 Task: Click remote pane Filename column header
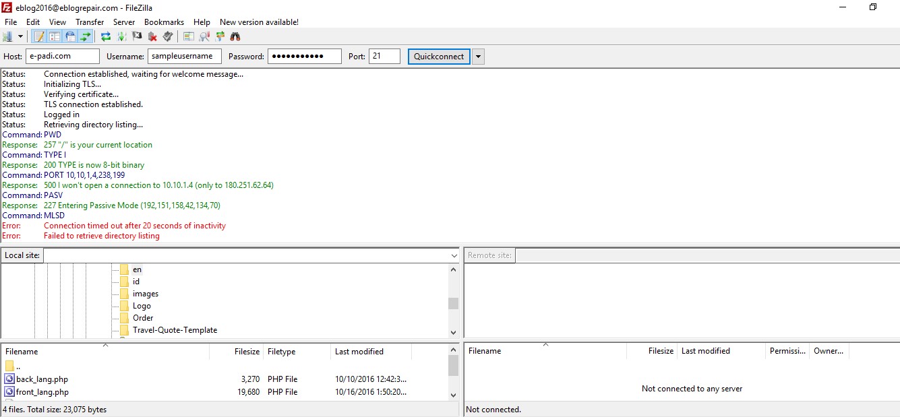545,351
